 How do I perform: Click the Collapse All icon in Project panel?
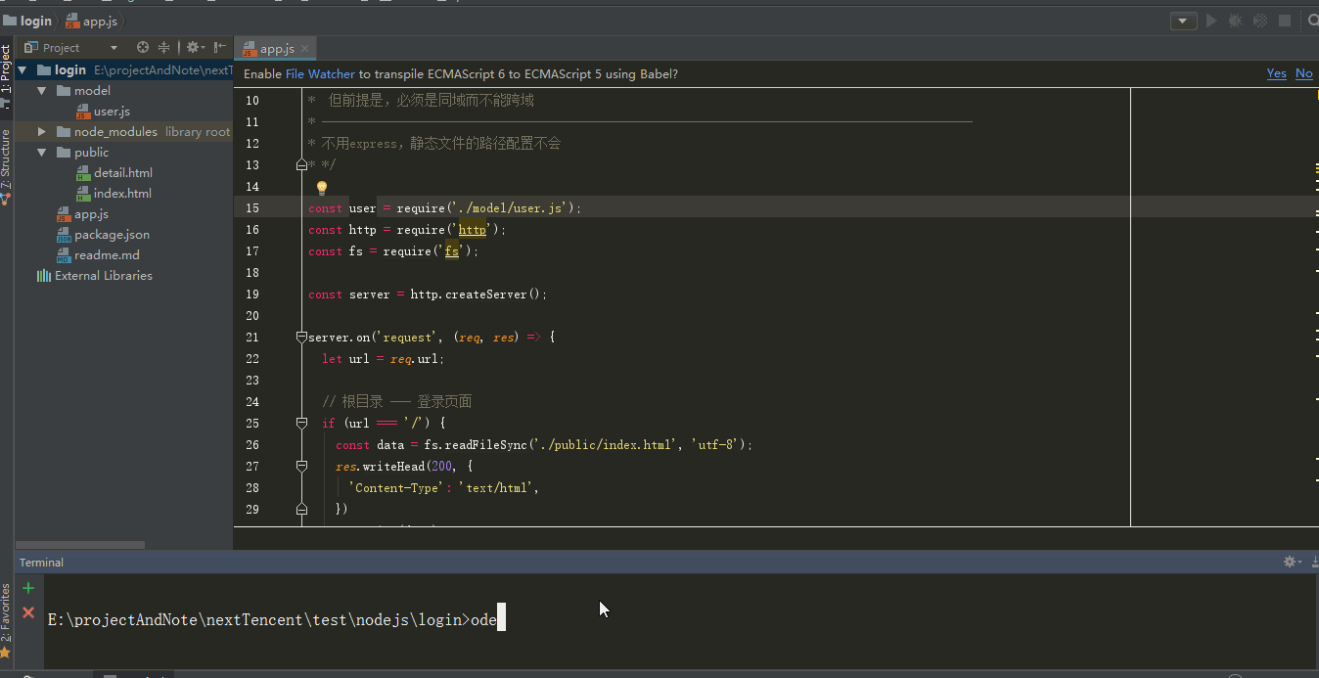pyautogui.click(x=164, y=47)
